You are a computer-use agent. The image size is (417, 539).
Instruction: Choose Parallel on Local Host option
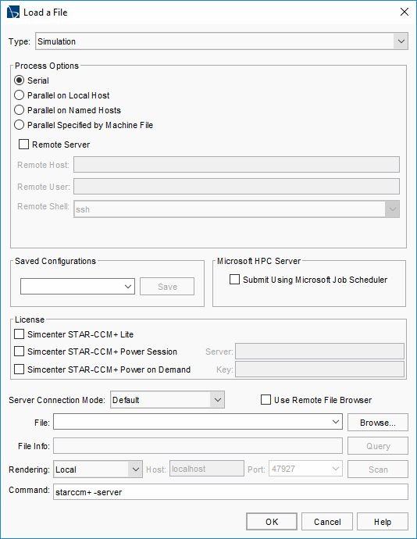tap(19, 95)
